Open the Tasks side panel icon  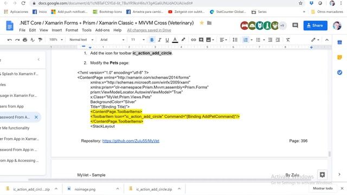point(339,72)
